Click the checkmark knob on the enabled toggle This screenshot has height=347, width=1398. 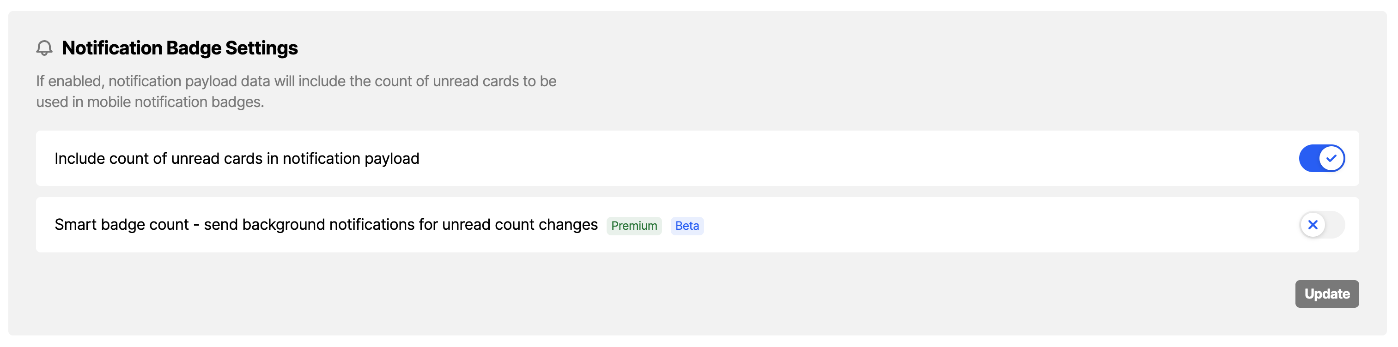click(x=1331, y=158)
